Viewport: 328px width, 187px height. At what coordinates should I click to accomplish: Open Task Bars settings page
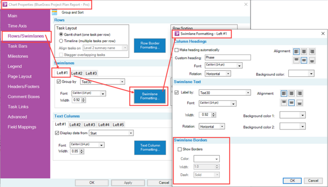17,46
